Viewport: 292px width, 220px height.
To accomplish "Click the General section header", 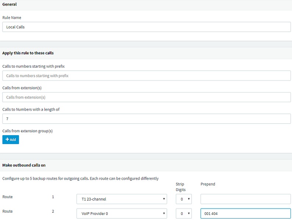I will [x=10, y=4].
